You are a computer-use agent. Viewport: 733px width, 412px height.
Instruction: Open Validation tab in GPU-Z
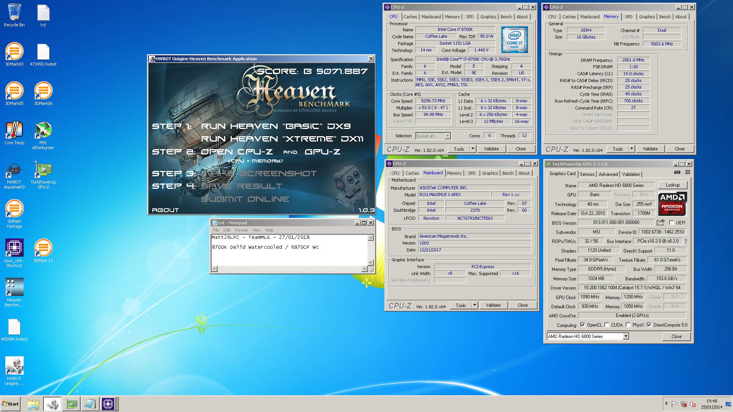coord(631,174)
